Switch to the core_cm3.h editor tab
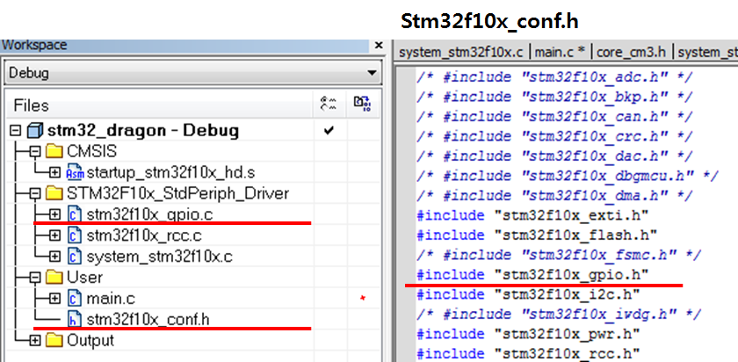Image resolution: width=738 pixels, height=362 pixels. click(x=630, y=52)
